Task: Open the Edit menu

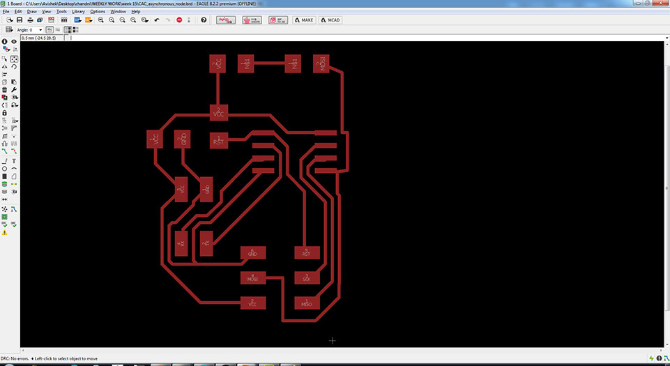Action: coord(18,12)
